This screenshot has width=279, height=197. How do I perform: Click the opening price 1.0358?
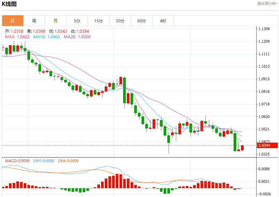point(17,32)
